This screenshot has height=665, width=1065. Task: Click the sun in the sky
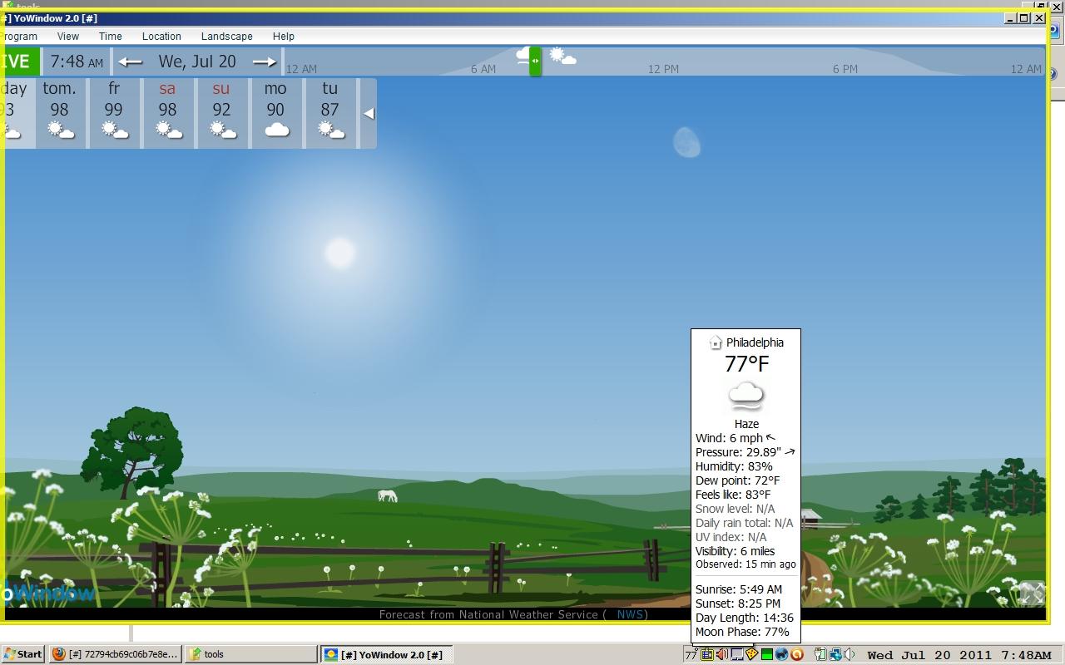point(339,253)
